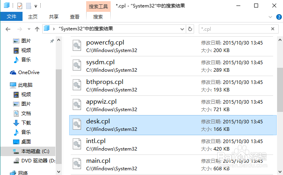This screenshot has height=175, width=283.
Task: Clear the *.cpl search box
Action: point(273,29)
